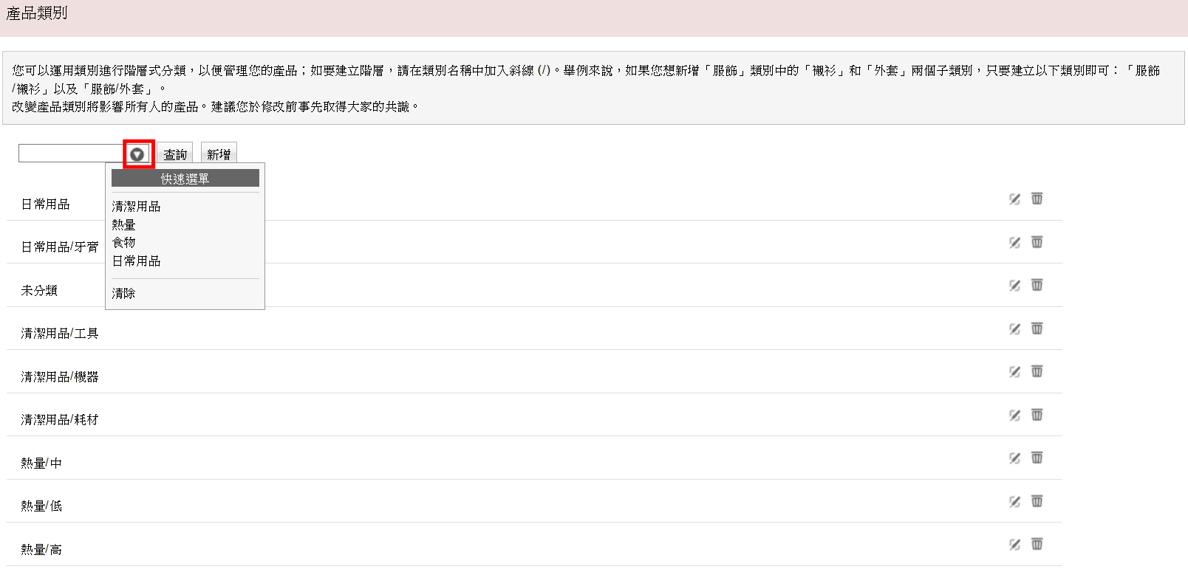Image resolution: width=1188 pixels, height=572 pixels.
Task: Click the 清潔用品/工具 category name
Action: [x=59, y=334]
